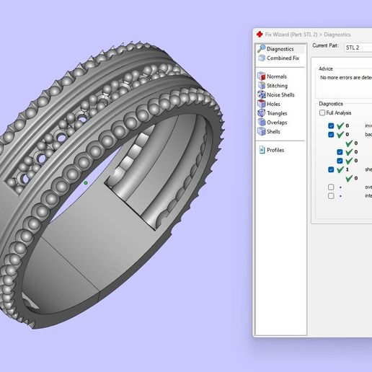Check the intersecting triangles empty checkbox
Screen dimensions: 372x372
[331, 196]
